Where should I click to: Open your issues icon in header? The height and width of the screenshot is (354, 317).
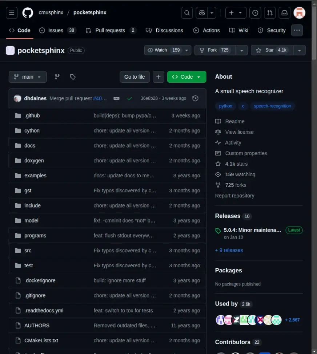[255, 13]
